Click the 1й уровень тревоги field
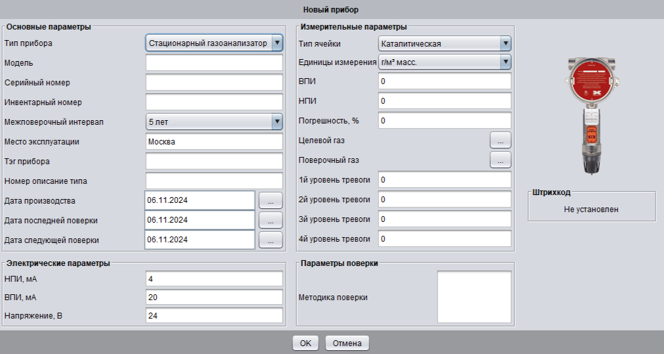This screenshot has height=354, width=664. [x=445, y=180]
